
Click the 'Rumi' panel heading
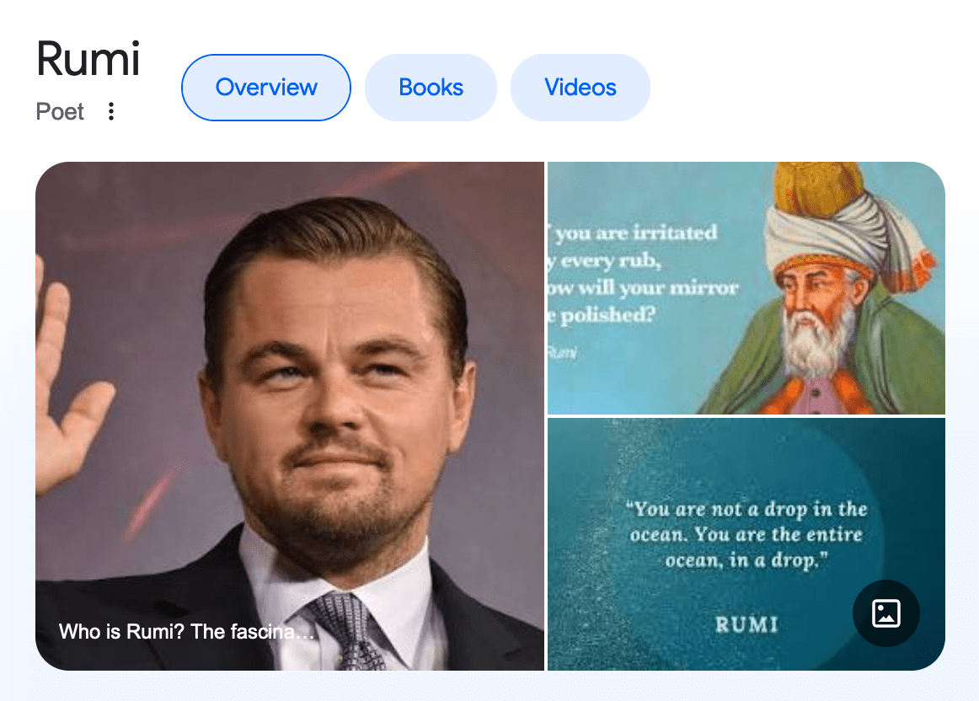88,60
